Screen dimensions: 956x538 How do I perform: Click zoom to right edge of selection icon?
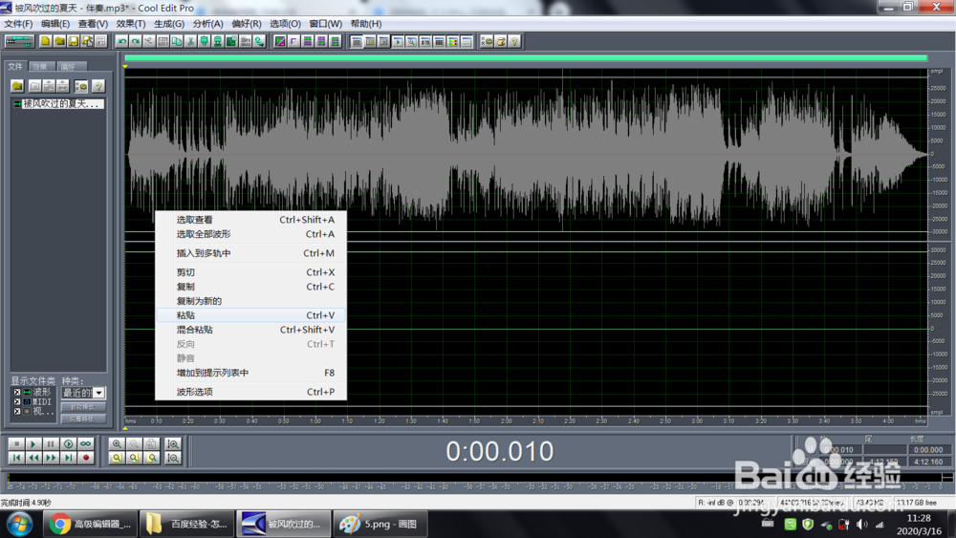[x=152, y=457]
